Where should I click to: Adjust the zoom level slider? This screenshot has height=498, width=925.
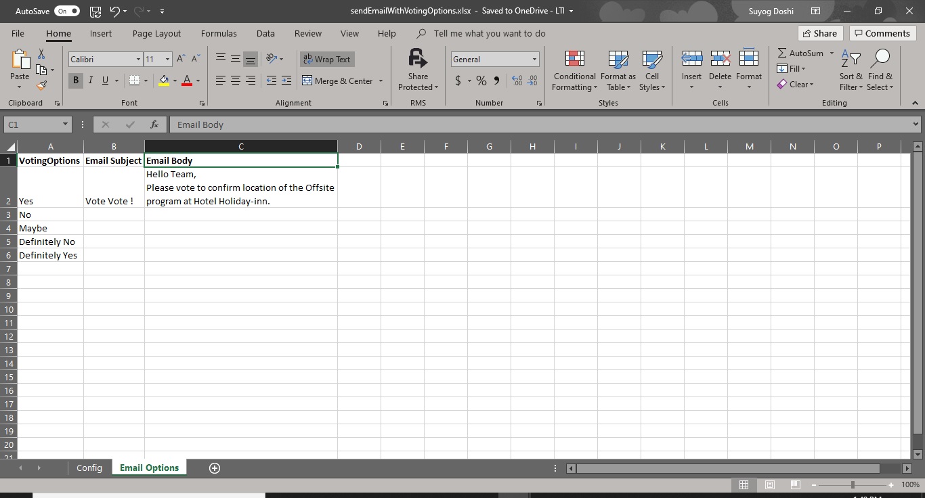853,484
